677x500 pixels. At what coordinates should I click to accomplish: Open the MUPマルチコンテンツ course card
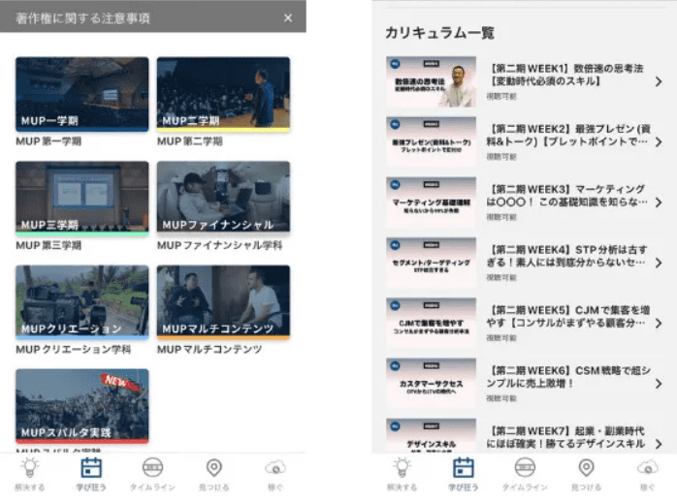(223, 302)
